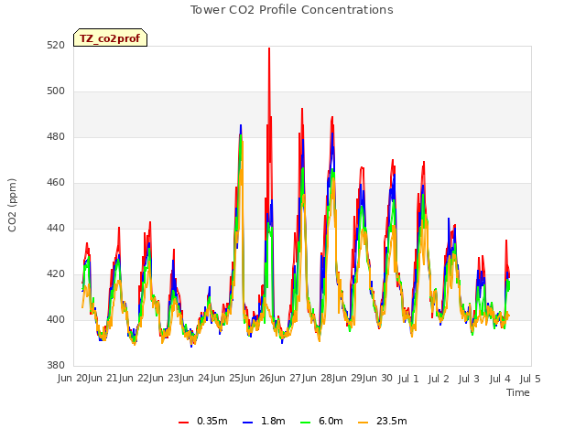Click the Jun 21 x-axis tick label
586x439 pixels.
coord(103,379)
